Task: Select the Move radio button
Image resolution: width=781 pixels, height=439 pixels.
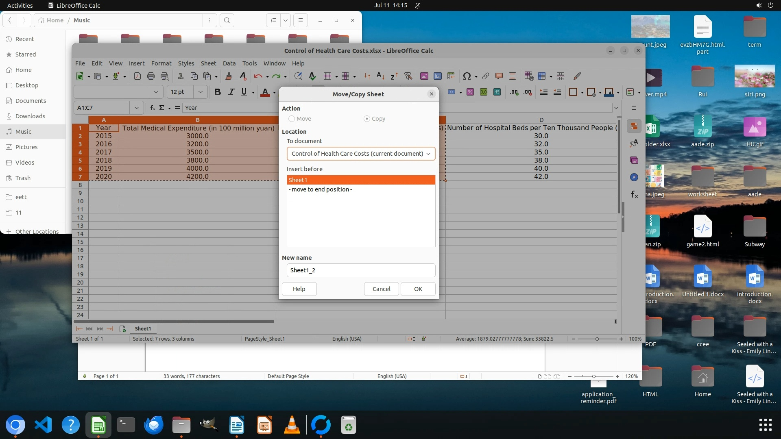Action: tap(292, 119)
